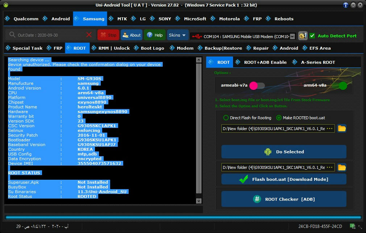Browse folder for boot.img file

coord(342,129)
